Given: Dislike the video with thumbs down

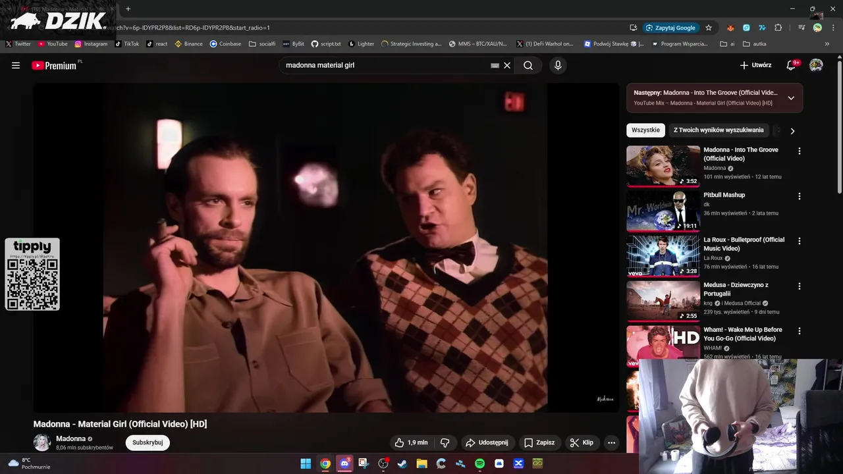Looking at the screenshot, I should click(445, 442).
